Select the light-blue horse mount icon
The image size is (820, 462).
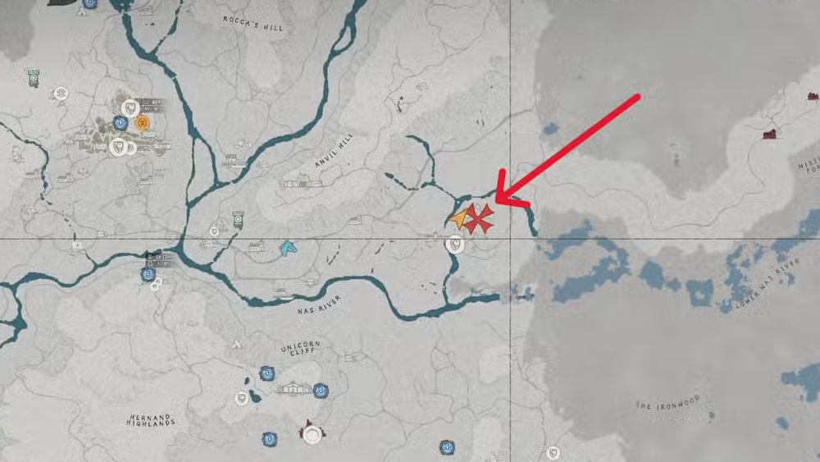pos(288,248)
